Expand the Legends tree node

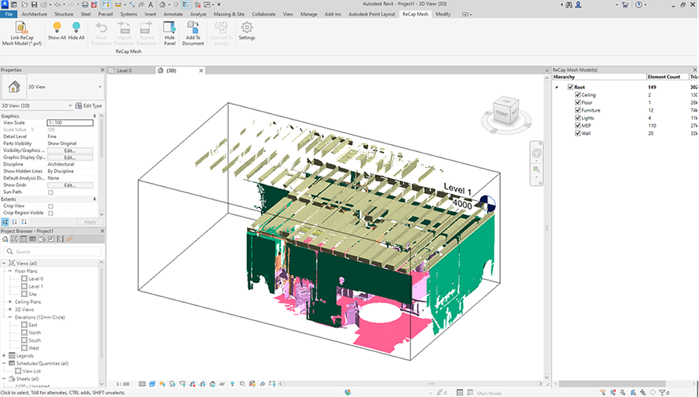[4, 356]
